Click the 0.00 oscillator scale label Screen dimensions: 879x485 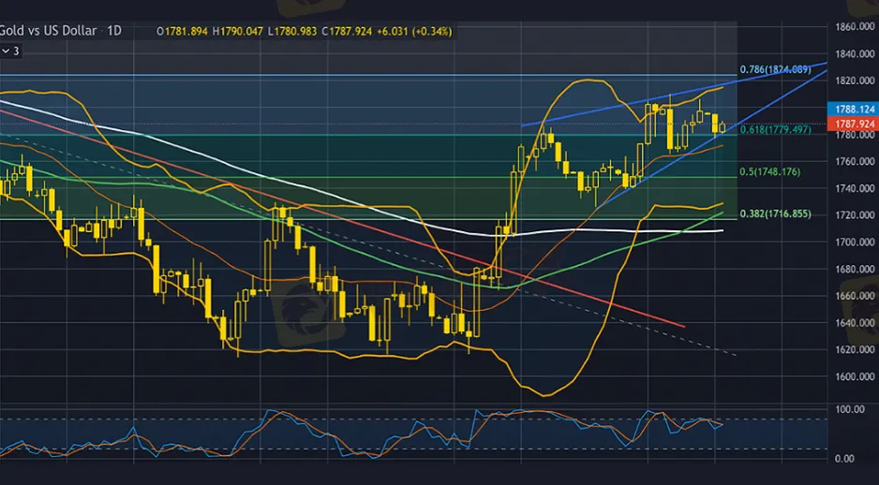[843, 458]
